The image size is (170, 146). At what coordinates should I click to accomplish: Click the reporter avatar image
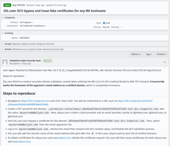click(x=5, y=62)
